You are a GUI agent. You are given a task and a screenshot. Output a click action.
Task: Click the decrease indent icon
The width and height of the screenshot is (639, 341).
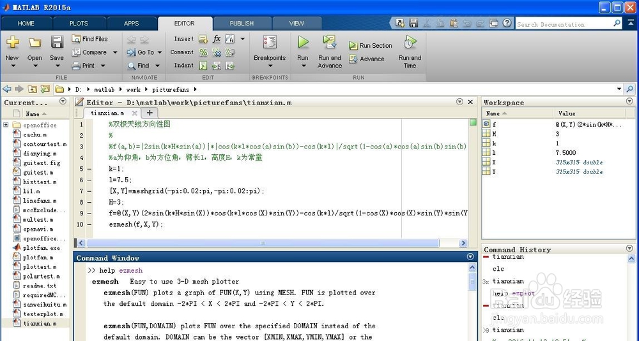[230, 66]
